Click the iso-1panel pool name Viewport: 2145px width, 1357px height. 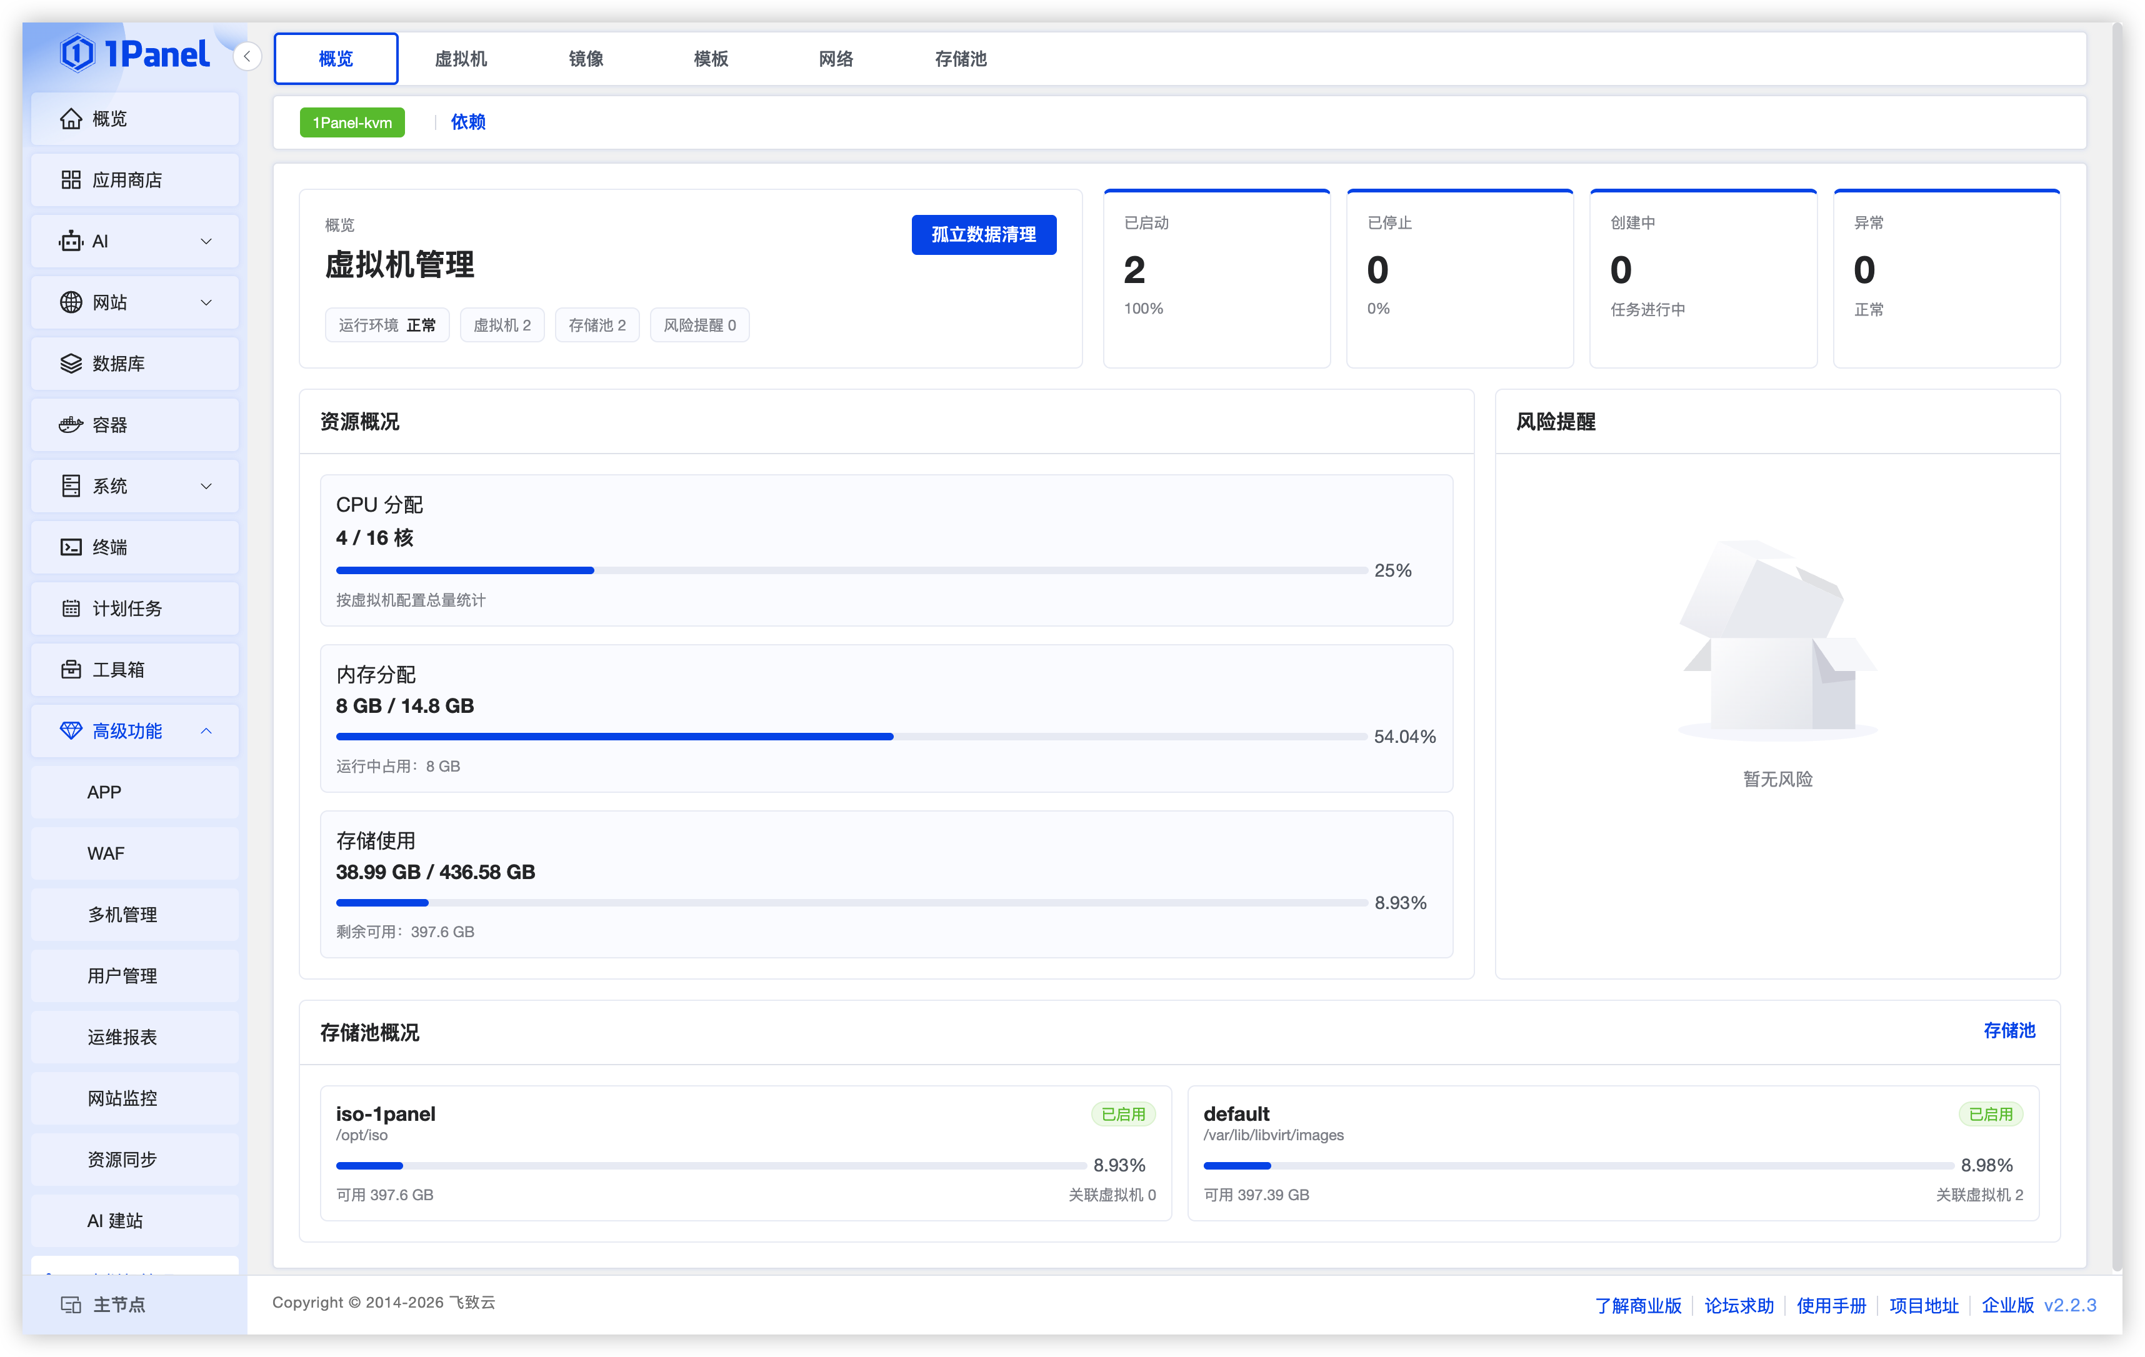tap(386, 1114)
